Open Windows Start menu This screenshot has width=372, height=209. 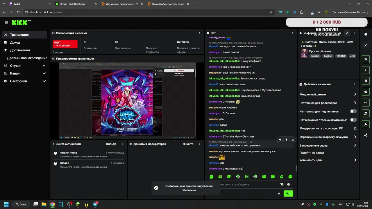click(6, 204)
